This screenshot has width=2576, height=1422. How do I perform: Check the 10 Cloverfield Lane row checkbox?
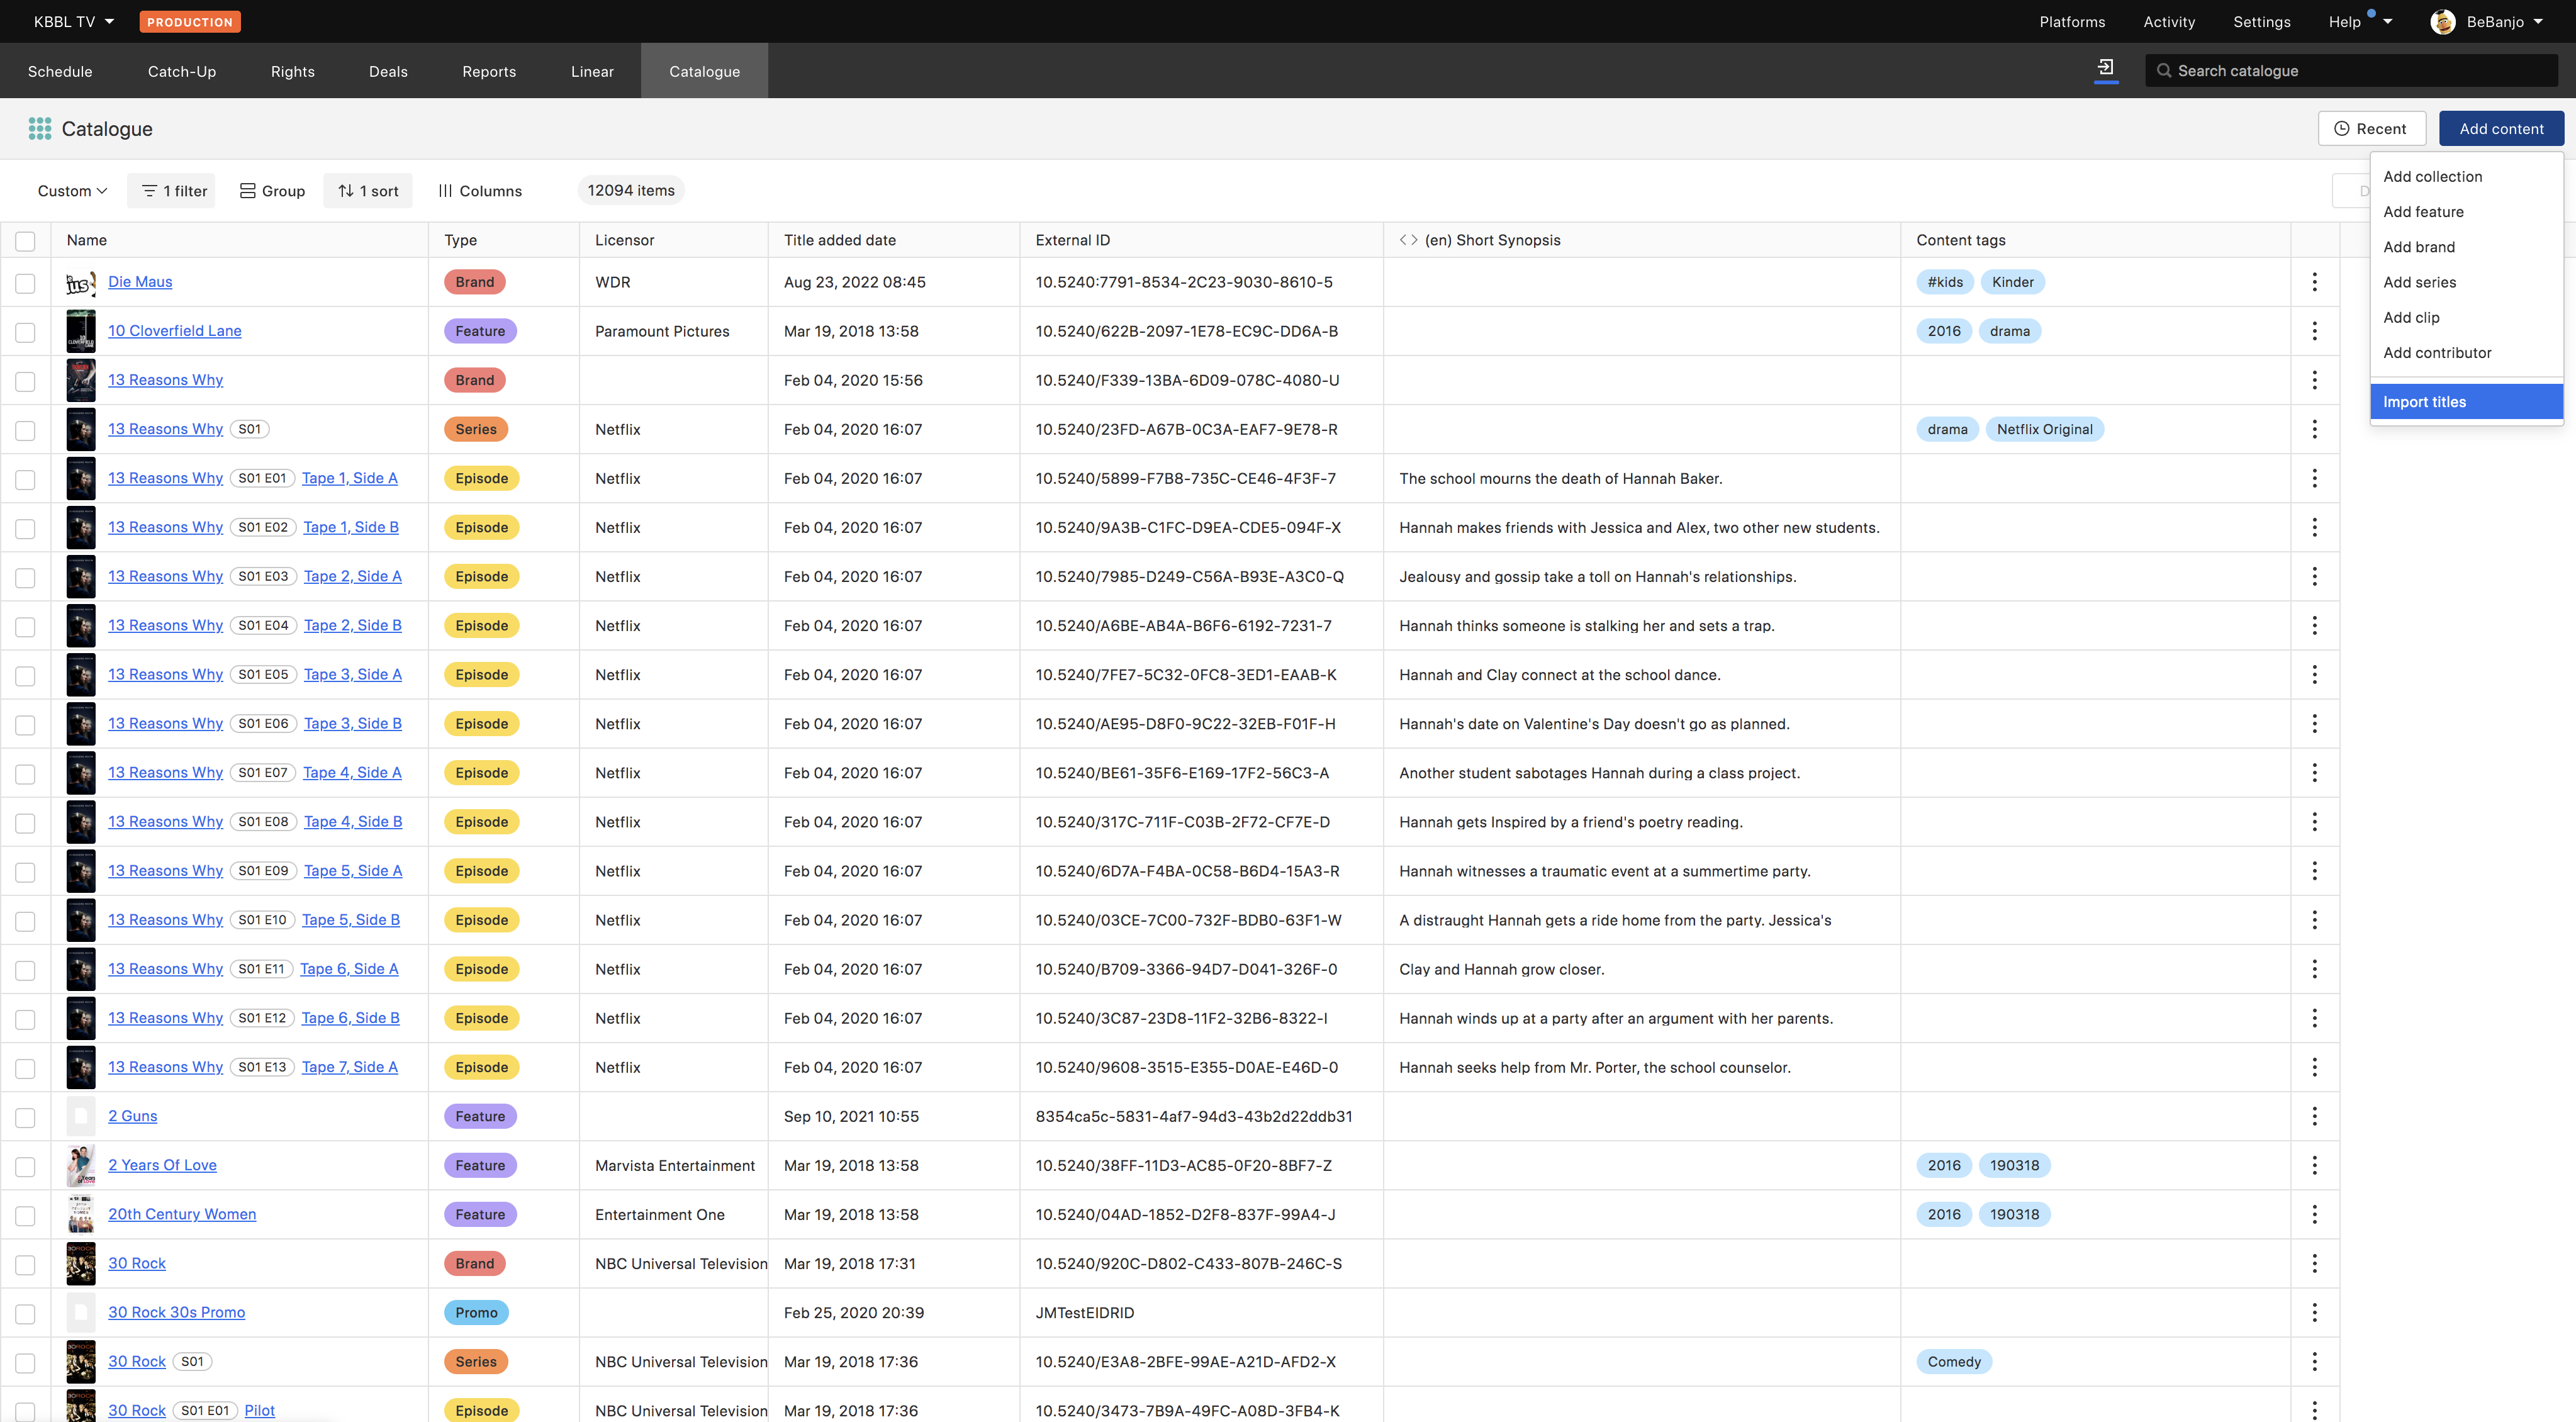pos(25,332)
